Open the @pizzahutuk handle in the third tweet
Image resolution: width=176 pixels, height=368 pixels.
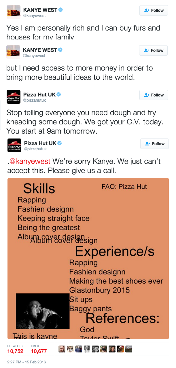tap(35, 100)
